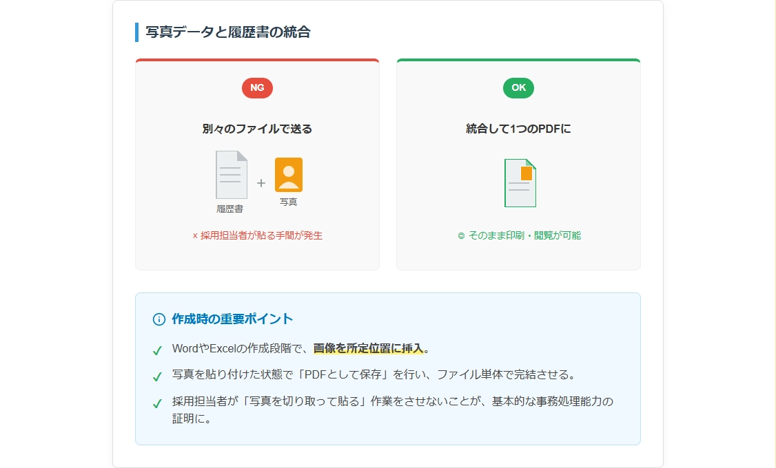Click green text そのまま印刷・閲覧が可能
Viewport: 776px width, 468px height.
[x=524, y=236]
